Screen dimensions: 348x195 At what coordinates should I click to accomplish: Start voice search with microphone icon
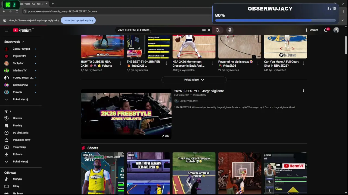coord(230,30)
